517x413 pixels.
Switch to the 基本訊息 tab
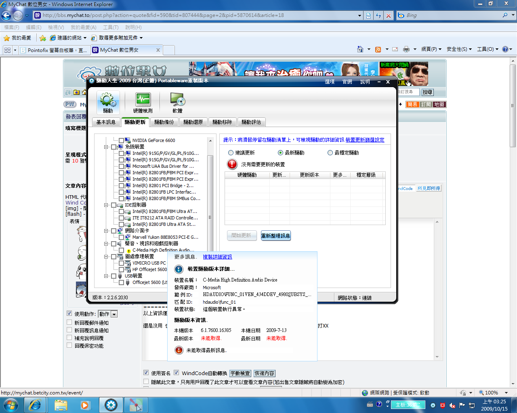click(106, 122)
